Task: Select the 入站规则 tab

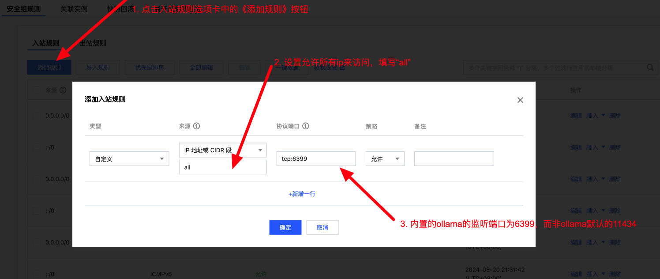Action: (x=46, y=43)
